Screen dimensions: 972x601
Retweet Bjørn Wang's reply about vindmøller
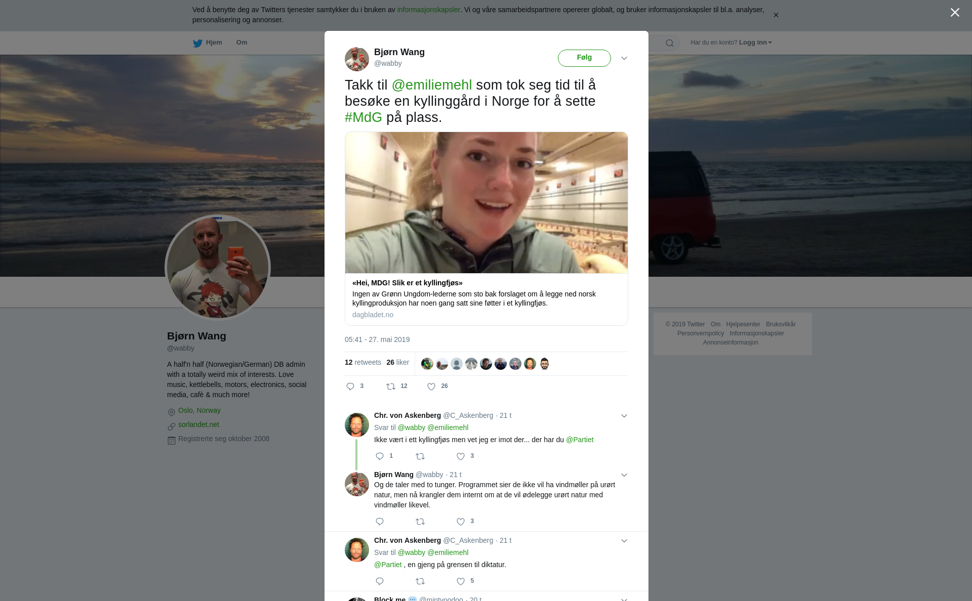point(420,522)
